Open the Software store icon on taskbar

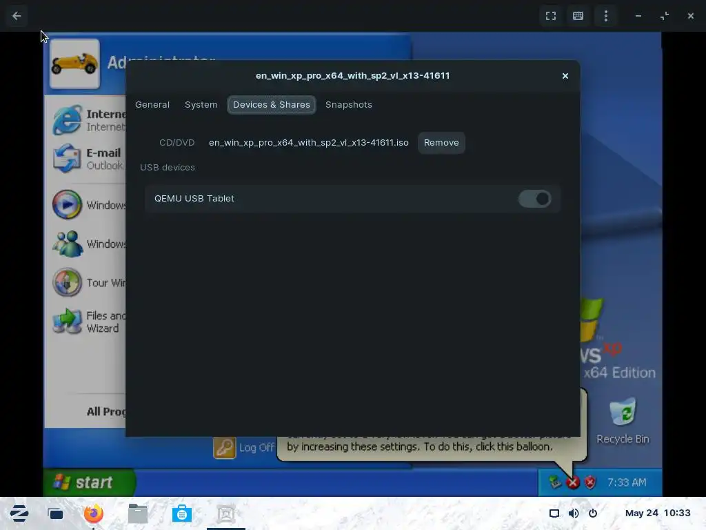(x=182, y=513)
